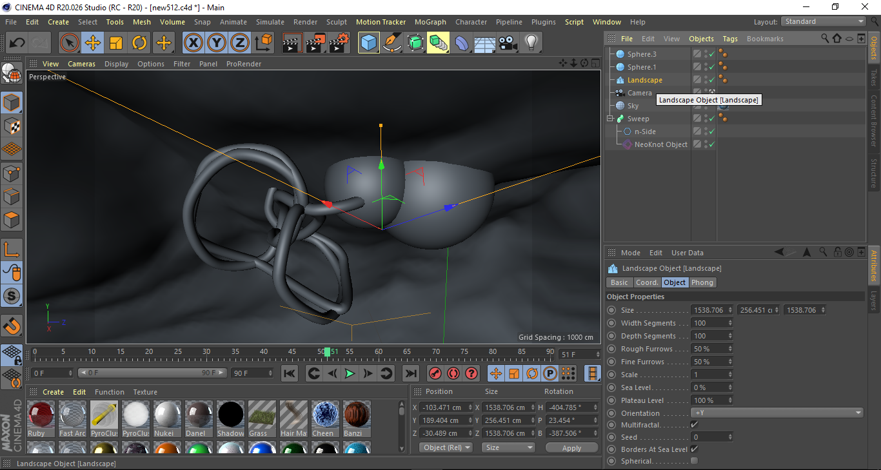Switch to the Basic tab
This screenshot has width=881, height=470.
point(619,282)
